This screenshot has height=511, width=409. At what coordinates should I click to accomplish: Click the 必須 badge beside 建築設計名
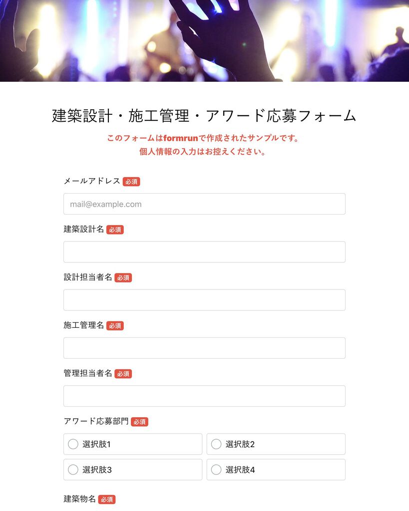pyautogui.click(x=115, y=230)
